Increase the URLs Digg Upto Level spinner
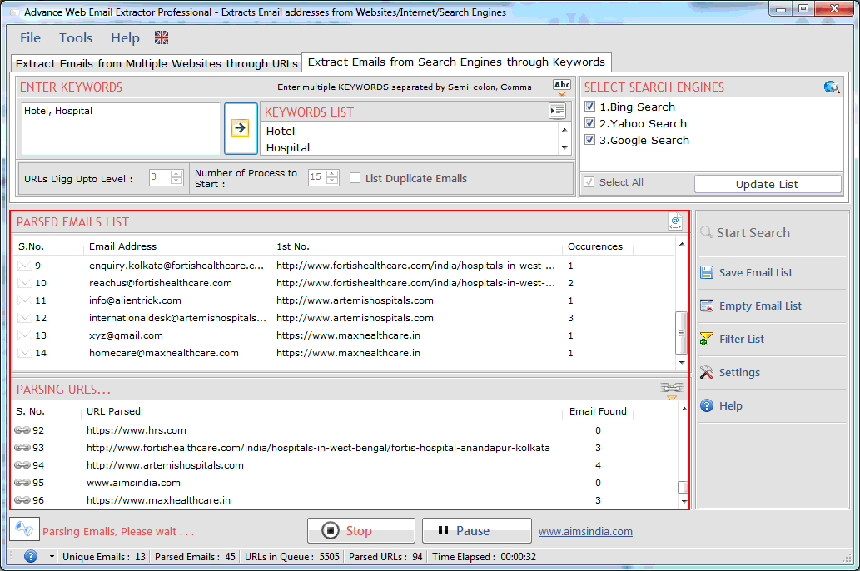 176,174
